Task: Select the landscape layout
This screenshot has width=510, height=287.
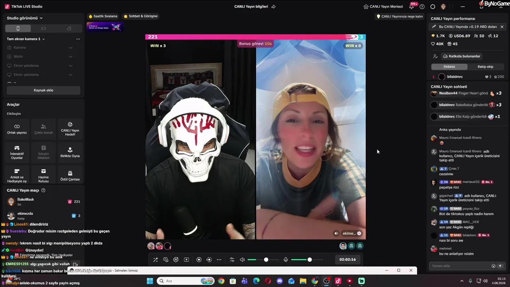Action: tap(43, 28)
